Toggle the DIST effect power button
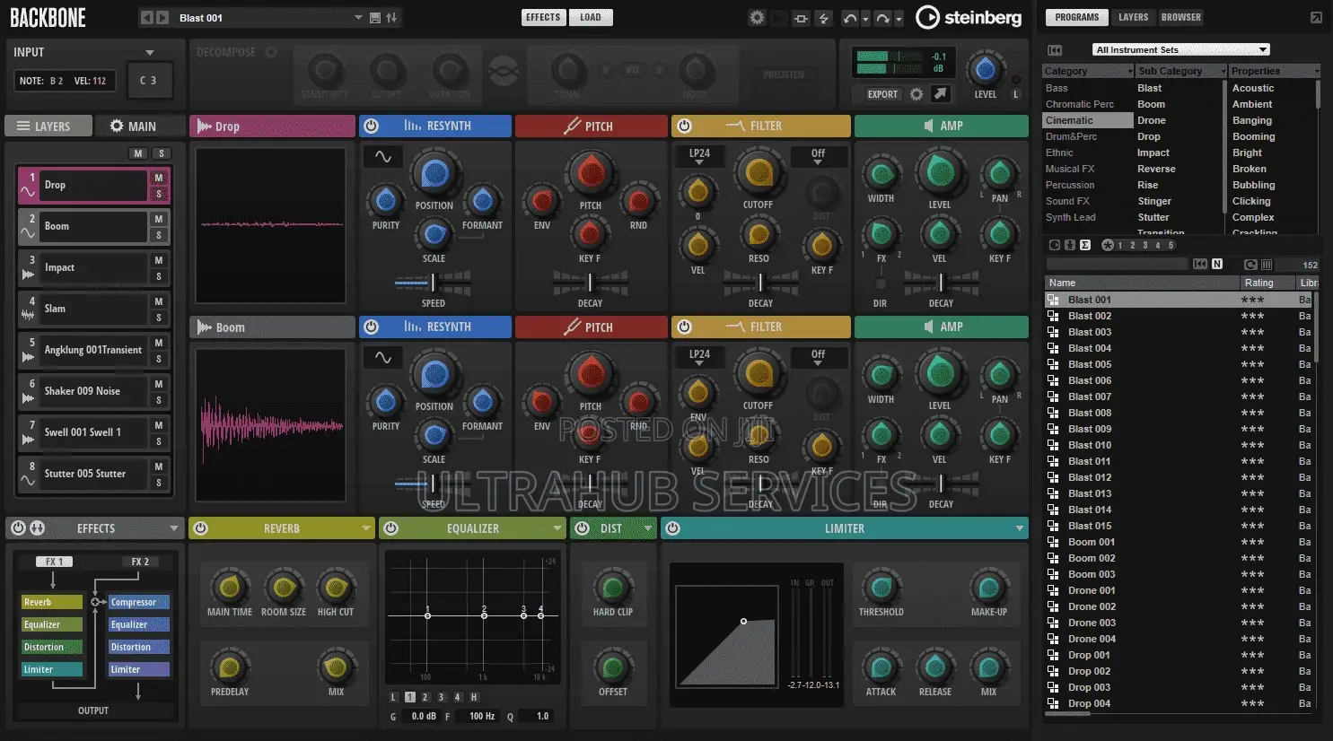This screenshot has height=741, width=1333. [x=580, y=528]
